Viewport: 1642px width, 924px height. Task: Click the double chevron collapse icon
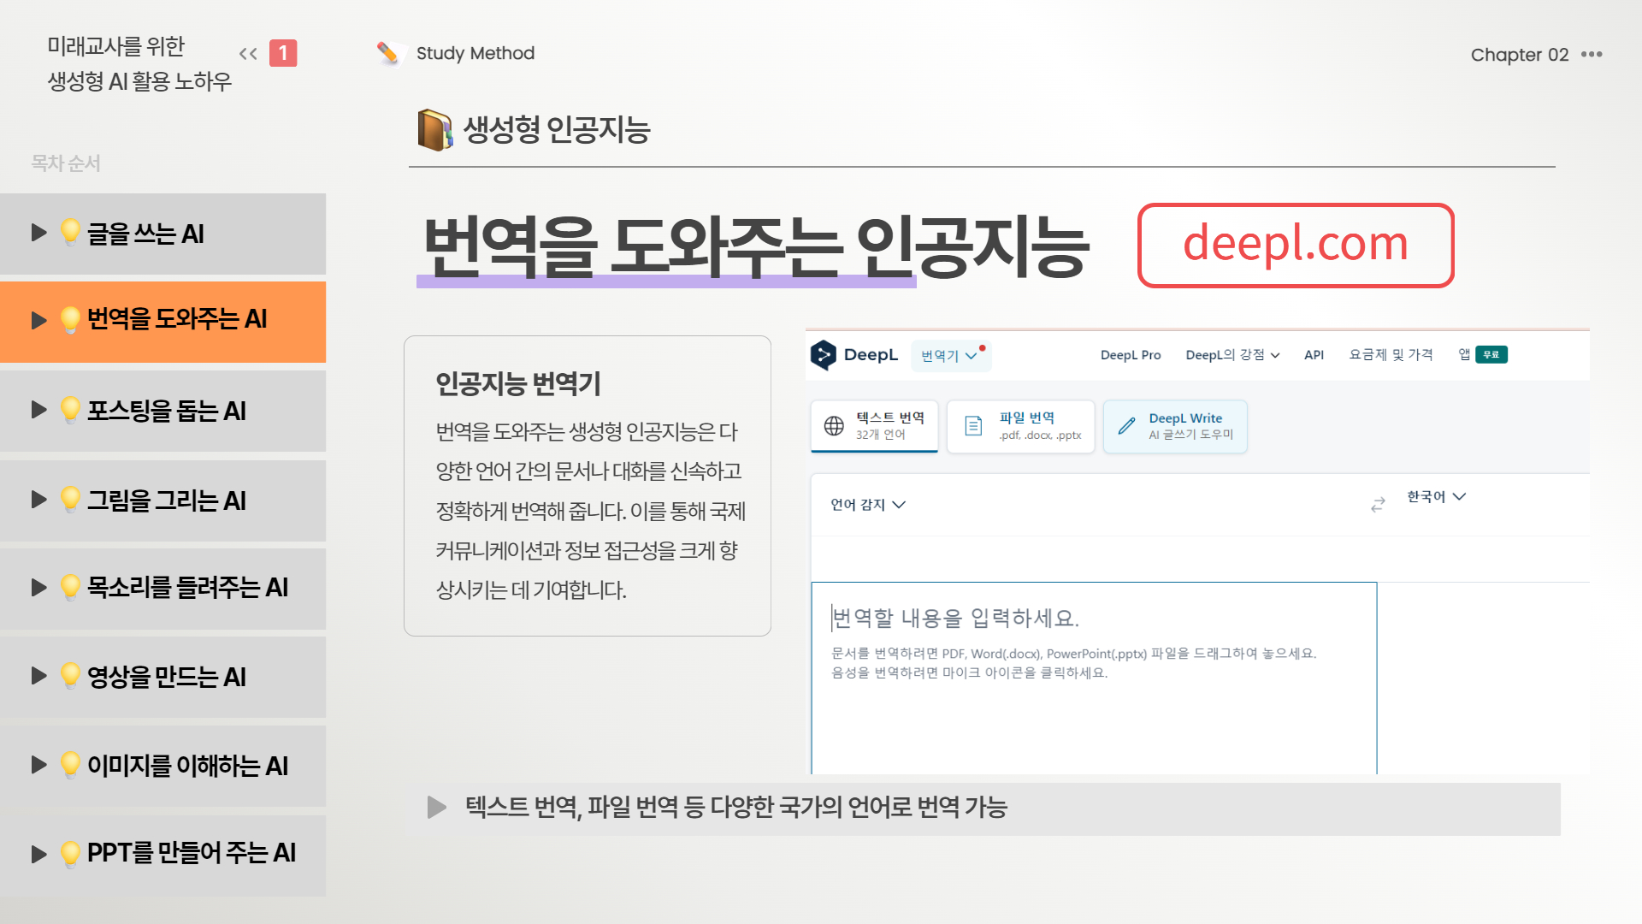248,54
